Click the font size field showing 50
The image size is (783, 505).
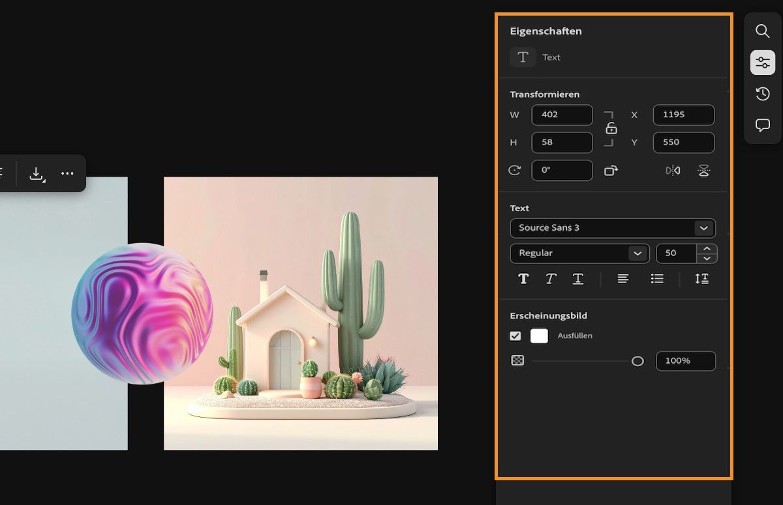tap(677, 253)
